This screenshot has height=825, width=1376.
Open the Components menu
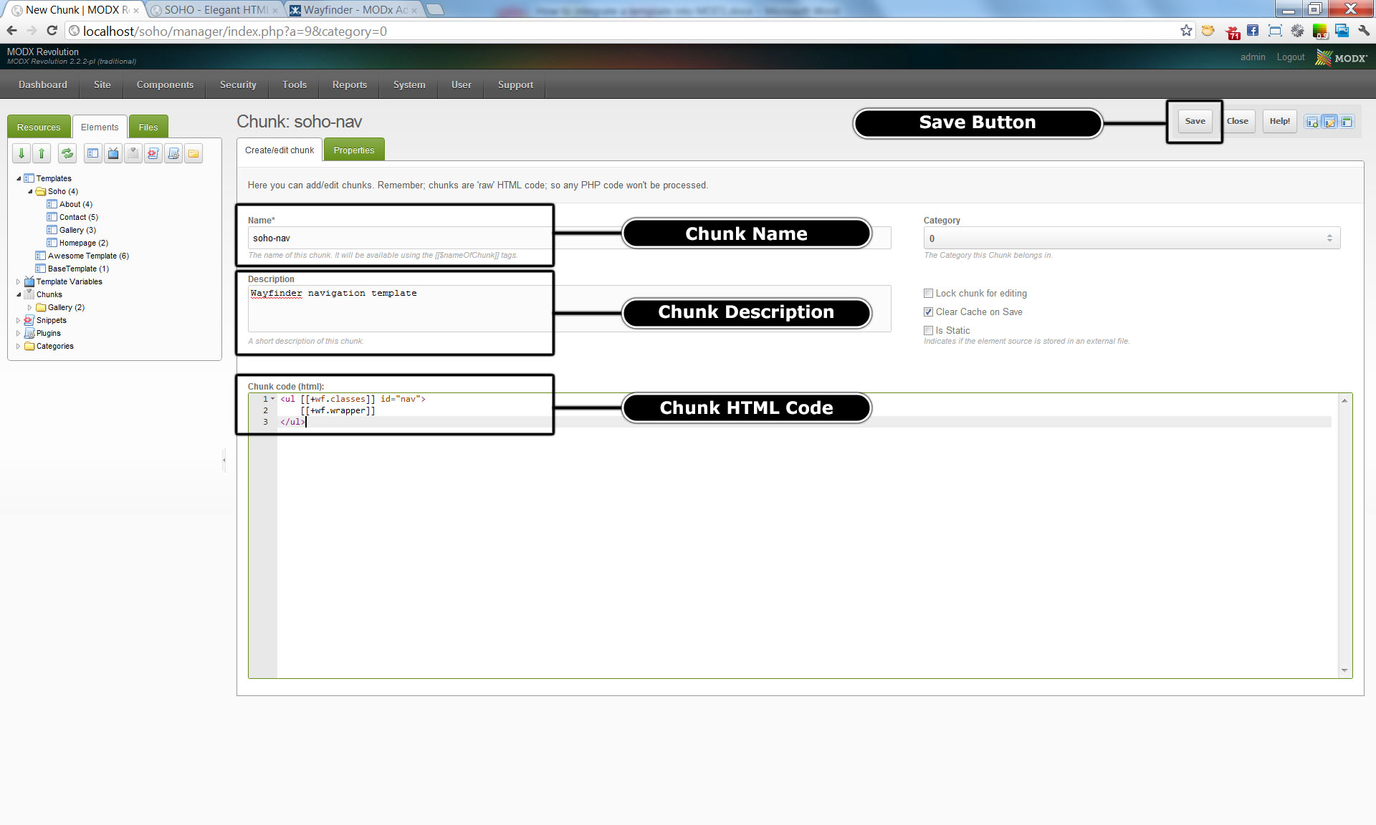(x=165, y=85)
